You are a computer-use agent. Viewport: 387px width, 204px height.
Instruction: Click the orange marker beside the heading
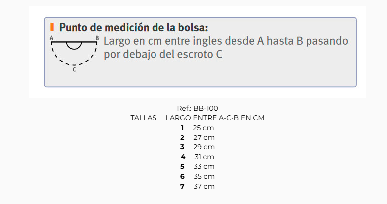pos(52,27)
